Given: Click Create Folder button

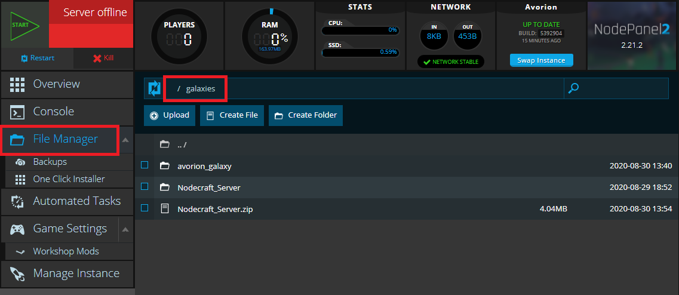Looking at the screenshot, I should (306, 115).
